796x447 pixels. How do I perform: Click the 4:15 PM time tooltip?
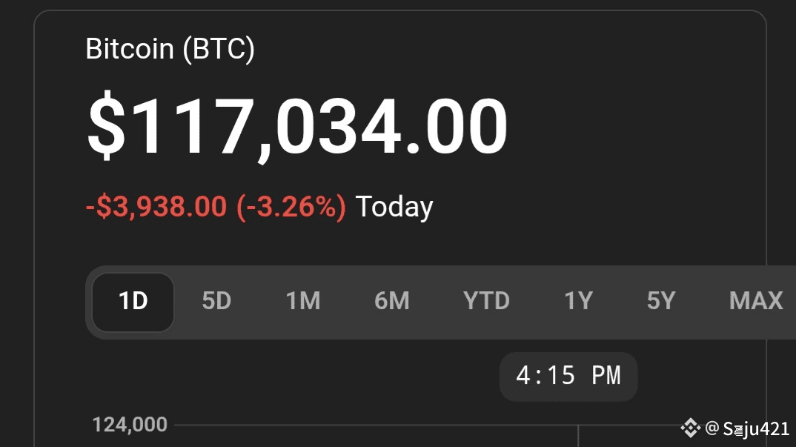568,376
